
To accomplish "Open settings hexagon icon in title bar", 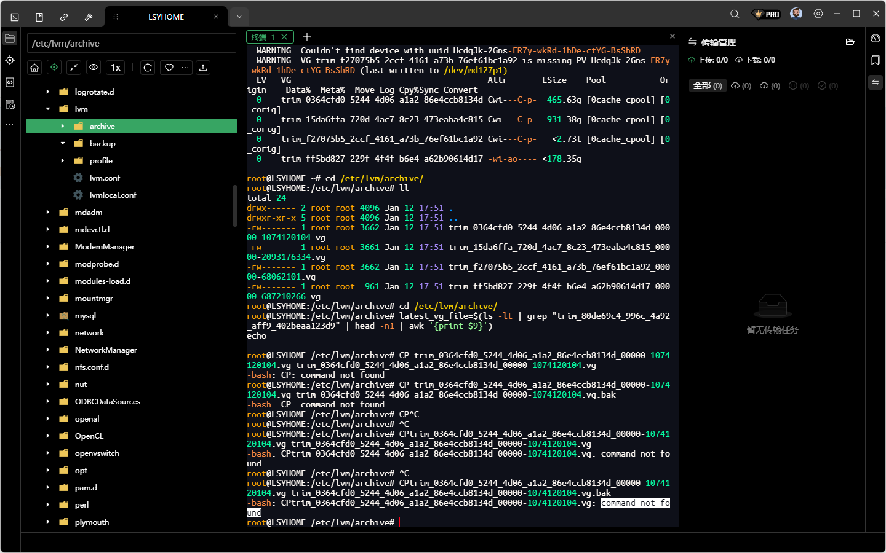I will (x=818, y=14).
